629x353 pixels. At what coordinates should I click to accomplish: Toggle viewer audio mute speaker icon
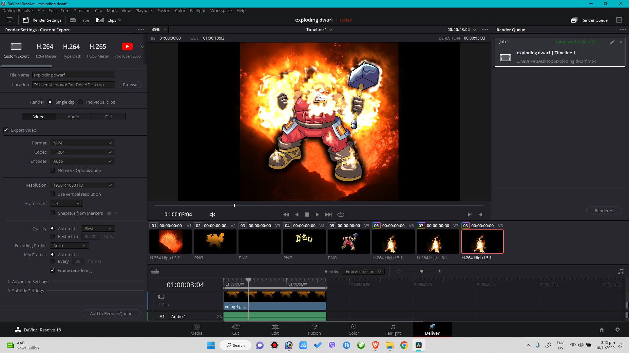tap(212, 214)
